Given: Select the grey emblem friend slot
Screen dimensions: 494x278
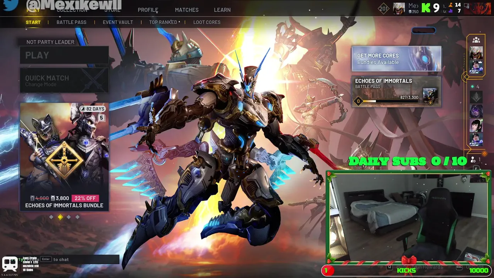Looking at the screenshot, I should (x=476, y=97).
